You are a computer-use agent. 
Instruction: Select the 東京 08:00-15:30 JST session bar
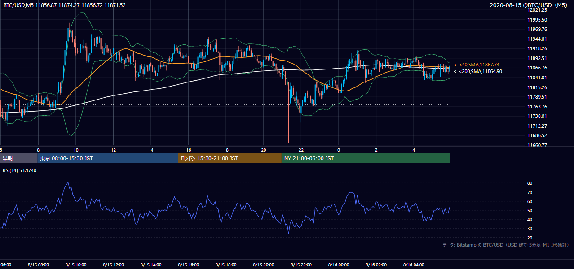pyautogui.click(x=108, y=158)
